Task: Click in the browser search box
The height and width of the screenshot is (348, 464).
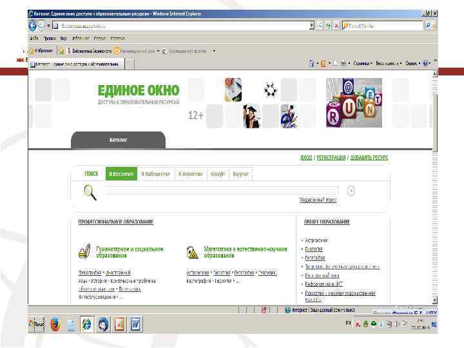Action: pyautogui.click(x=383, y=26)
